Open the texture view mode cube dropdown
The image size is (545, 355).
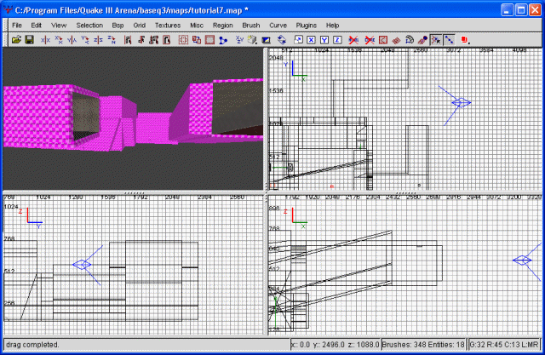[x=252, y=40]
